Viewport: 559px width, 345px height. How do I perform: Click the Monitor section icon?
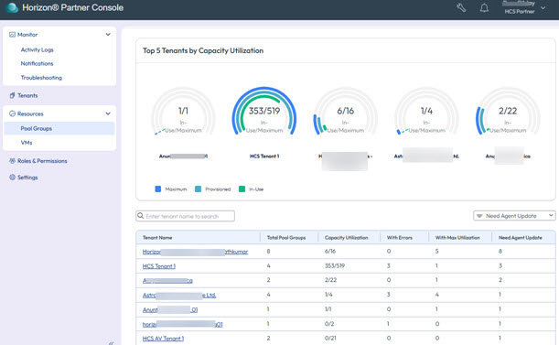click(x=12, y=35)
